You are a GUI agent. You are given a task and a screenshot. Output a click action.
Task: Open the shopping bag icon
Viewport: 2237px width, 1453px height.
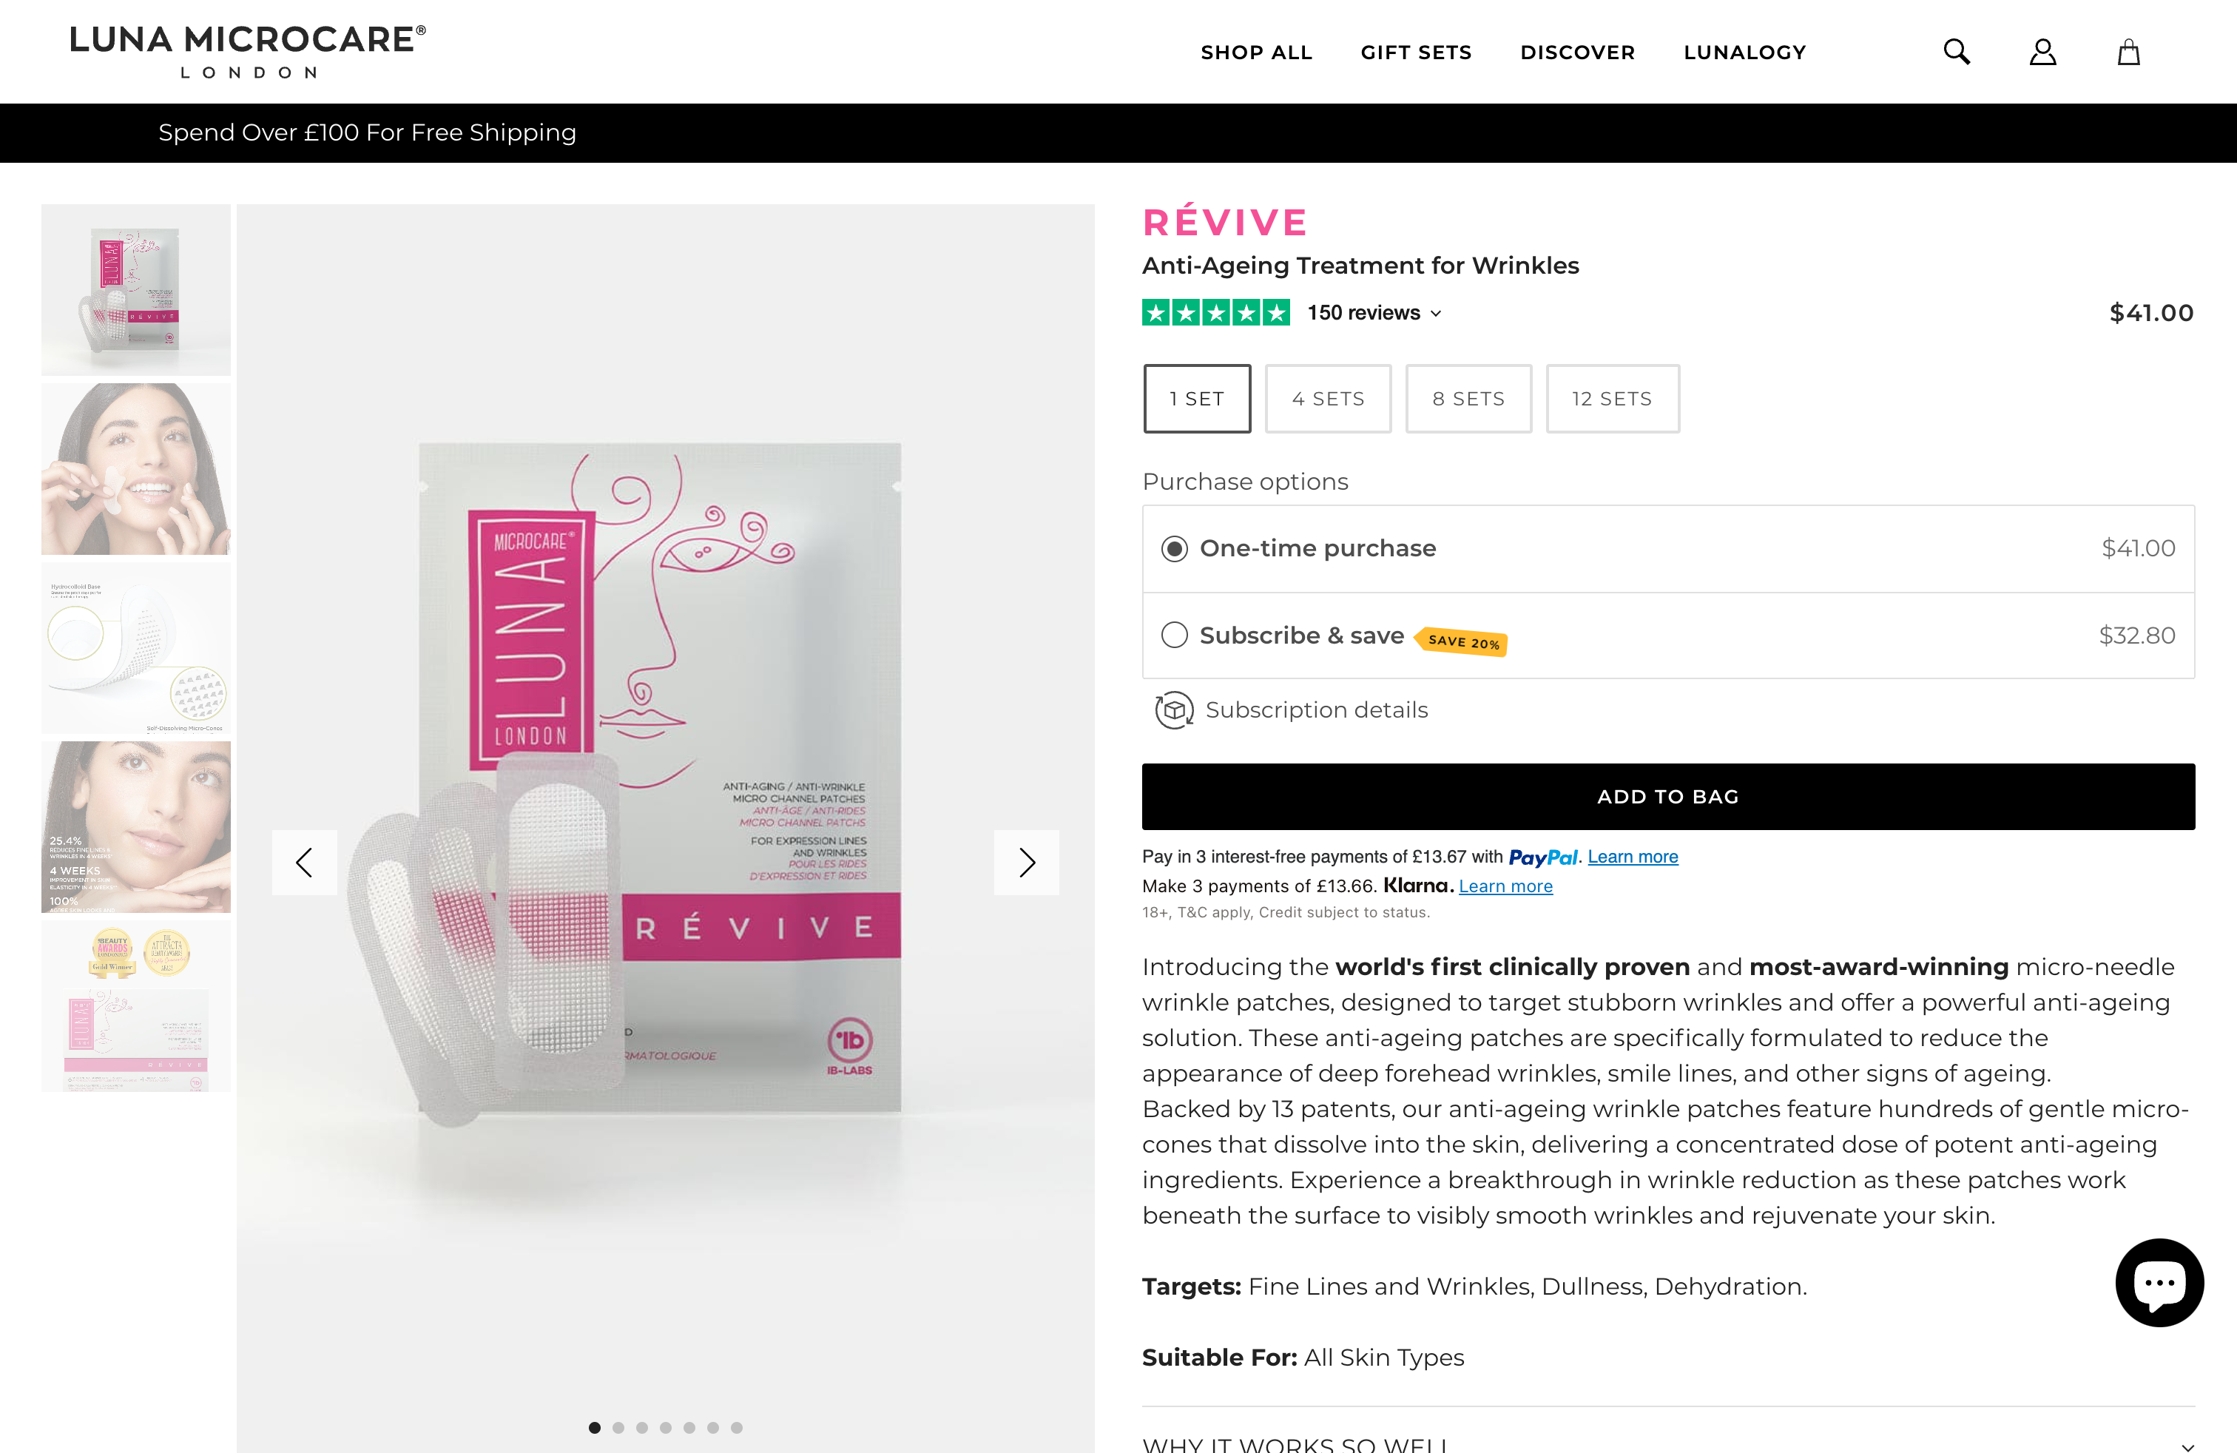2128,52
